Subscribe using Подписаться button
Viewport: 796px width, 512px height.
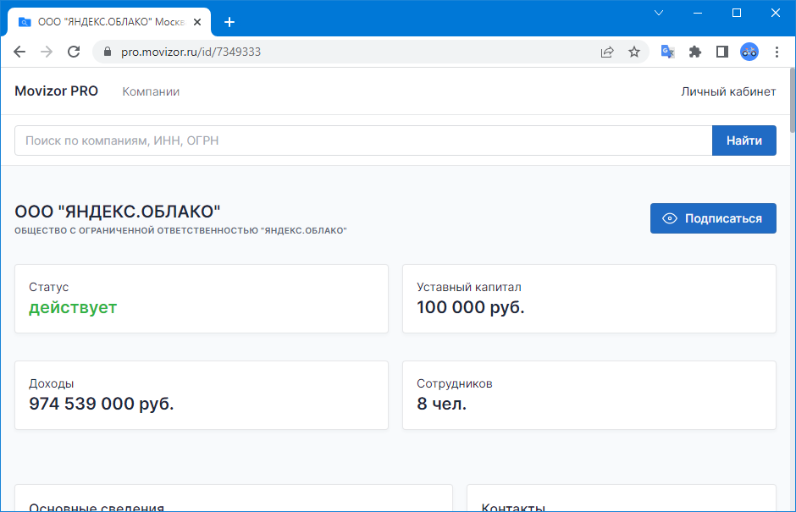click(713, 218)
